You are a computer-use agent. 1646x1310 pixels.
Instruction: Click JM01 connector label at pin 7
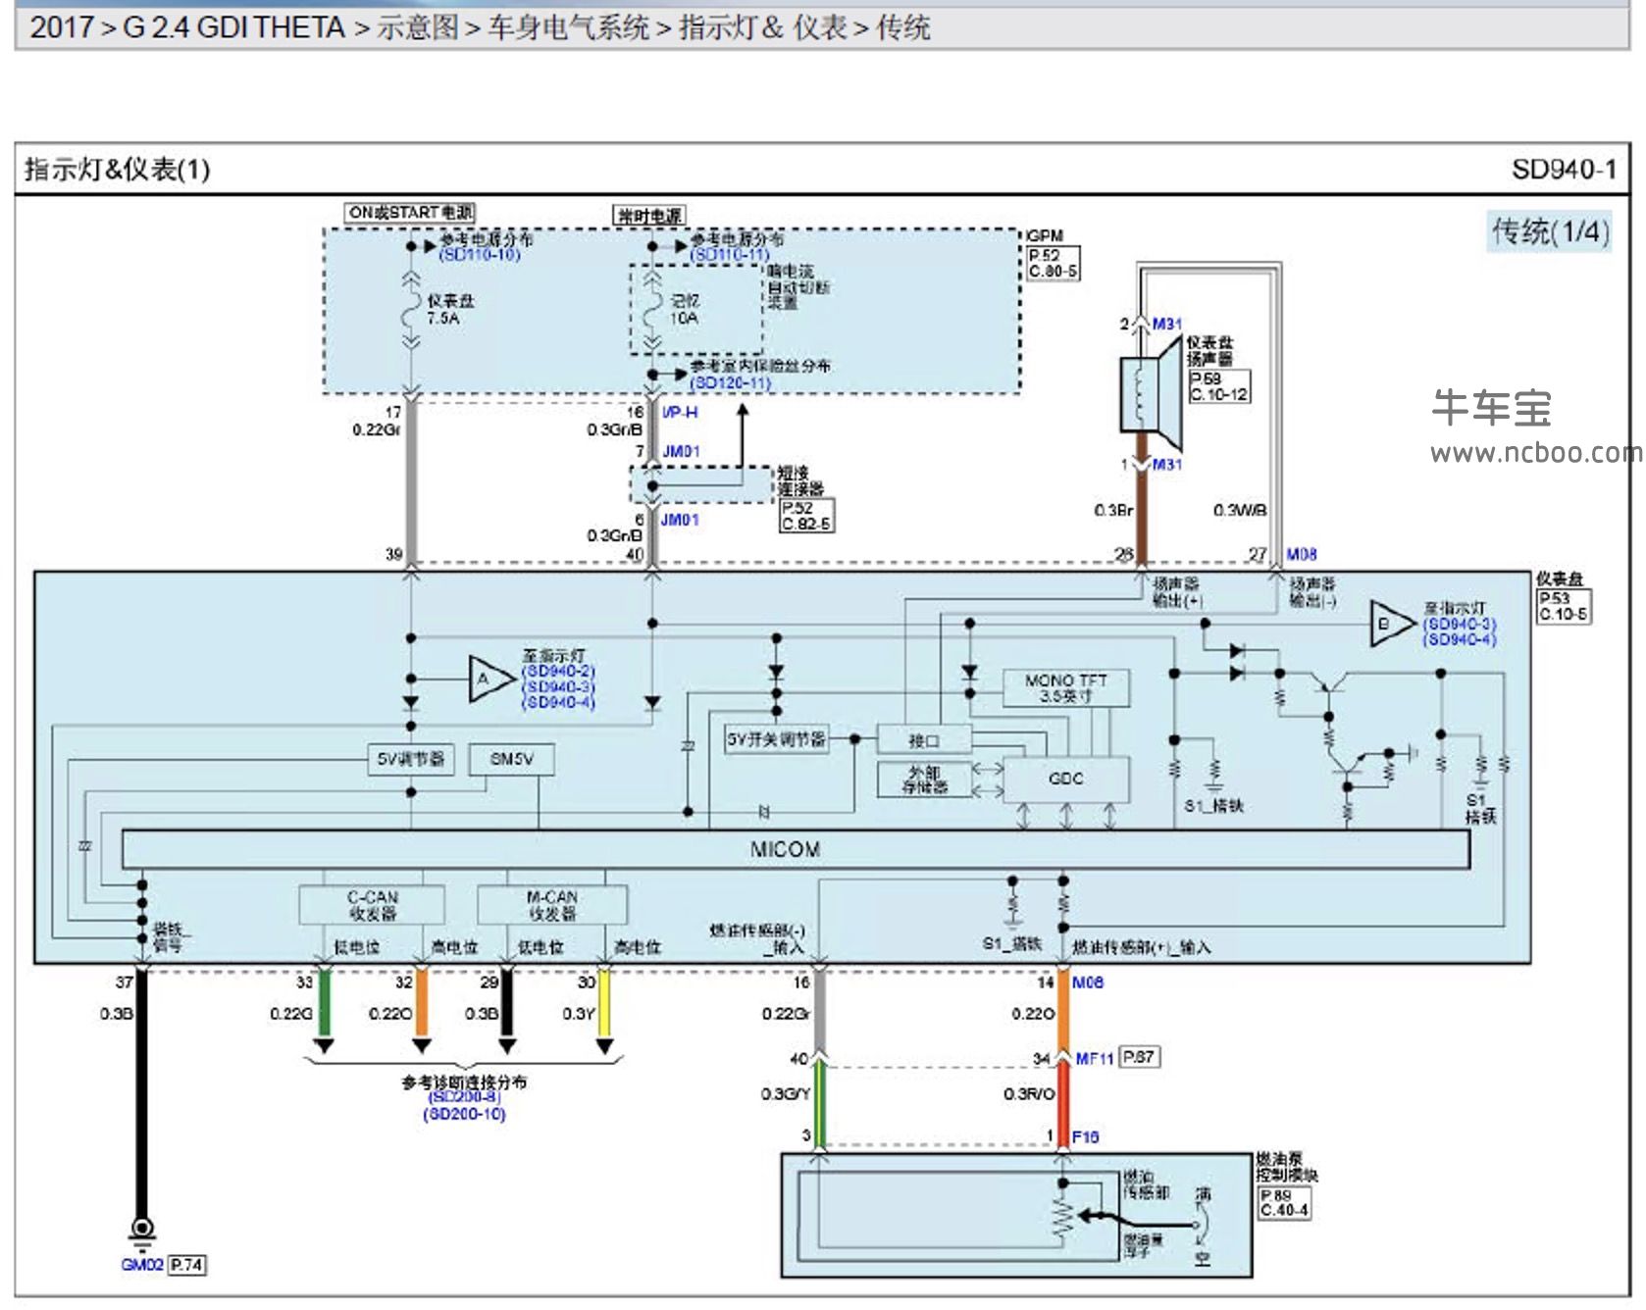click(681, 452)
